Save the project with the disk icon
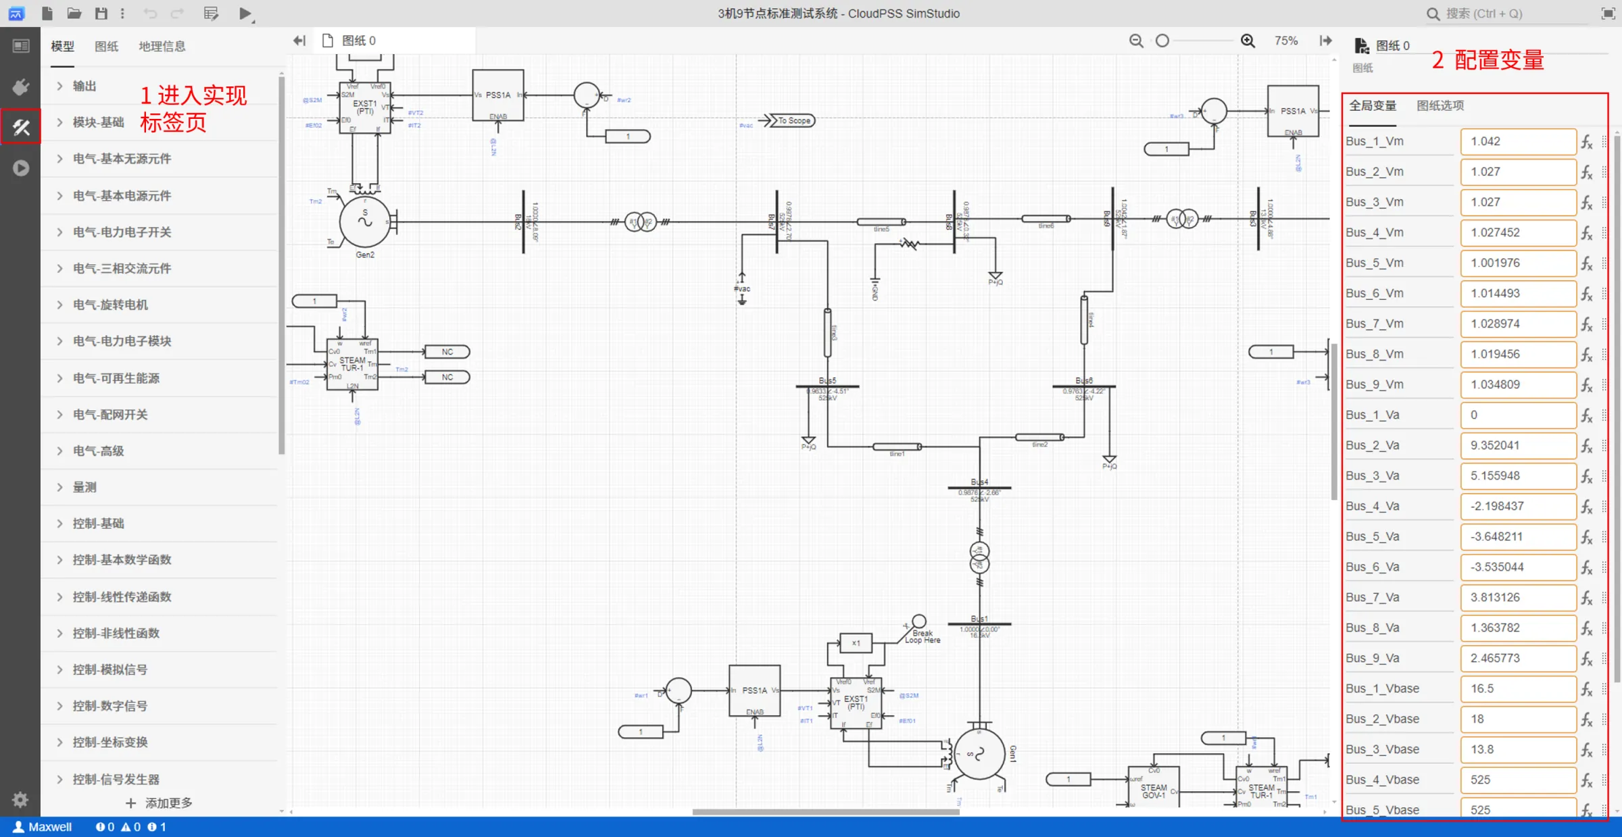This screenshot has width=1622, height=837. [101, 14]
